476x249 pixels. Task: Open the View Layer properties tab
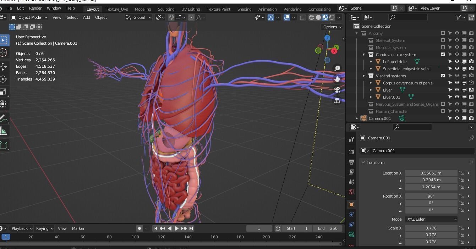[x=351, y=172]
